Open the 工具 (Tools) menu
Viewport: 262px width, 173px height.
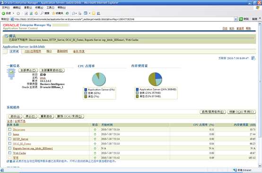pyautogui.click(x=50, y=8)
